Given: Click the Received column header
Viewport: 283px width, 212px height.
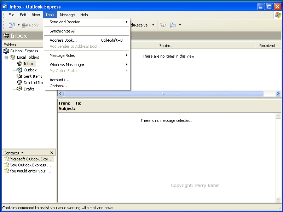Looking at the screenshot, I should [x=267, y=46].
